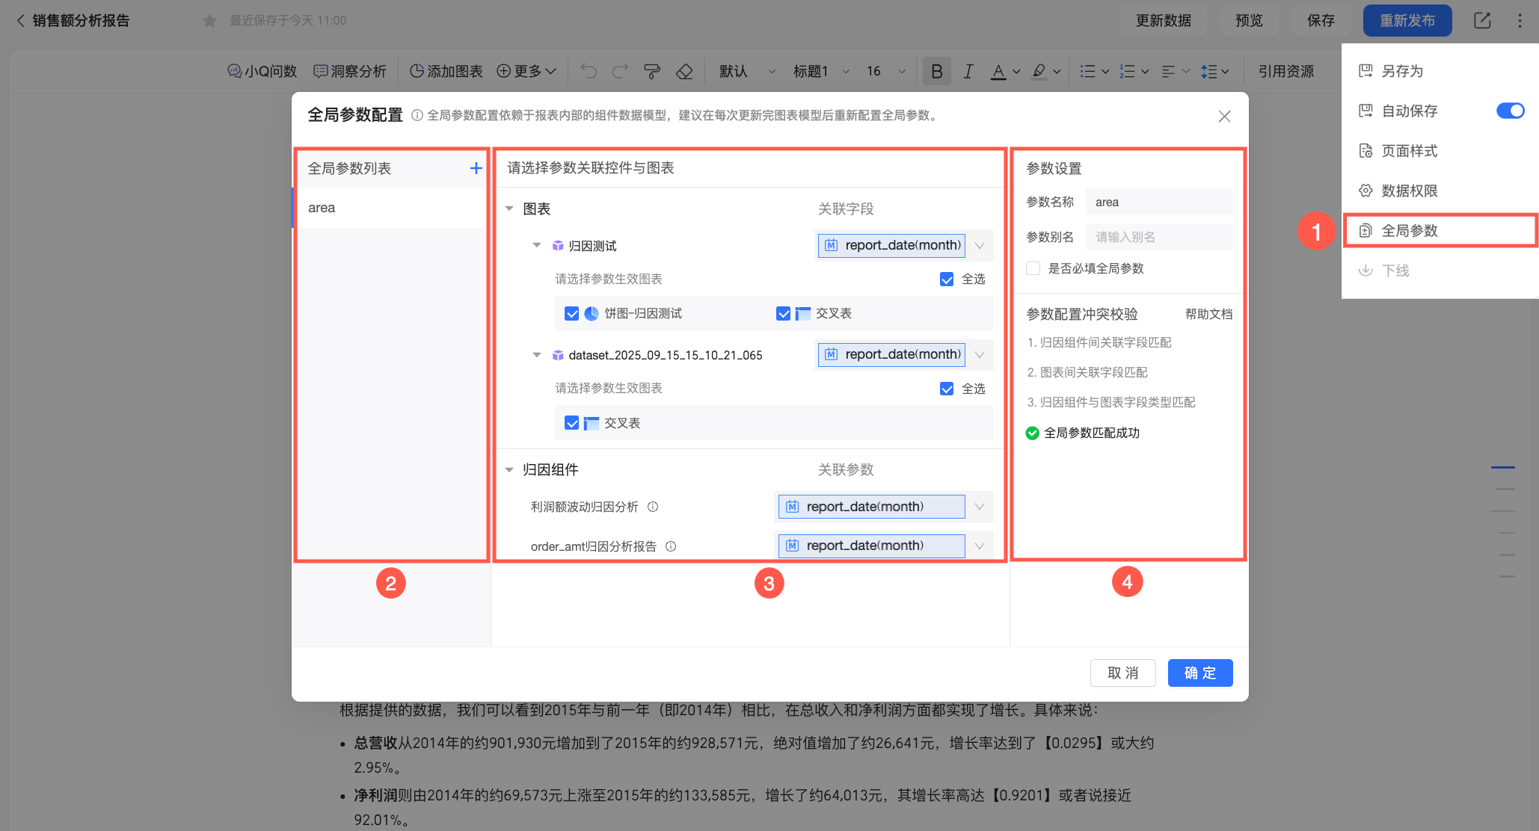Toggle bold text formatting
This screenshot has width=1539, height=831.
(936, 71)
